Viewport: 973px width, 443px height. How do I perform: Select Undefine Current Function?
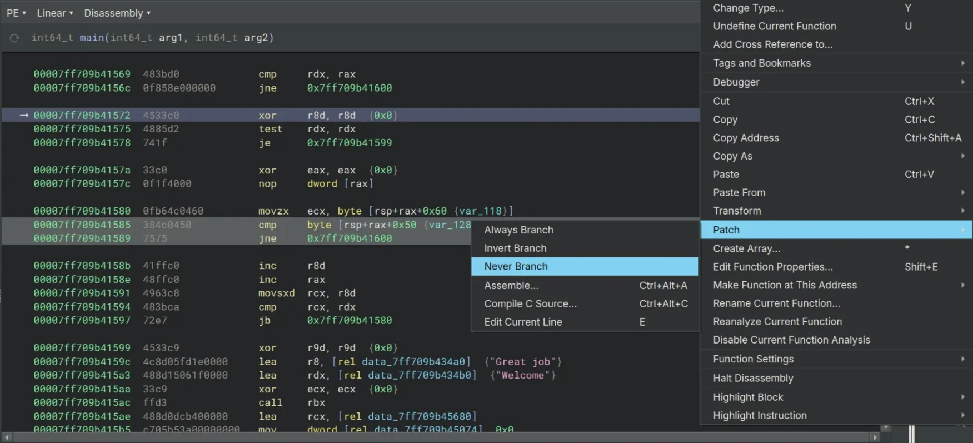[774, 26]
